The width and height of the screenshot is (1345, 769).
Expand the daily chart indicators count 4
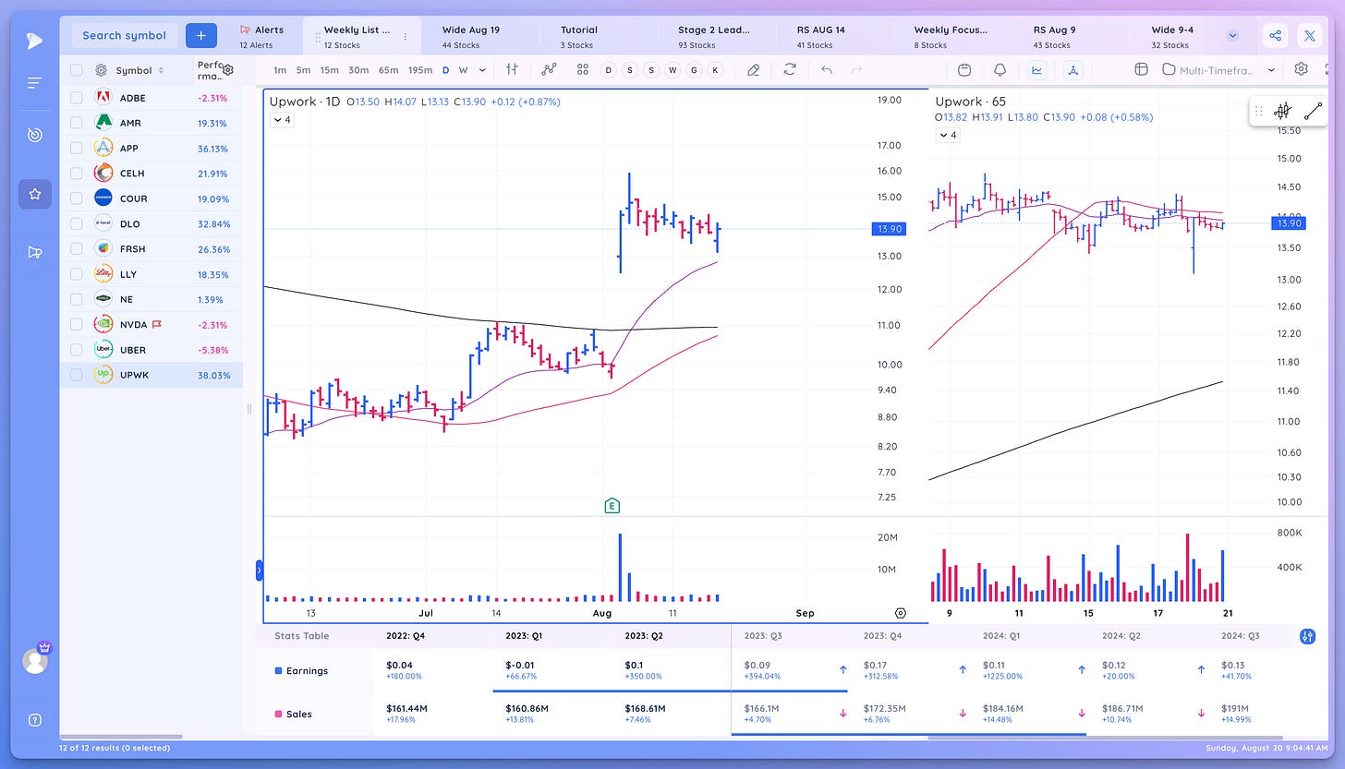pos(282,119)
